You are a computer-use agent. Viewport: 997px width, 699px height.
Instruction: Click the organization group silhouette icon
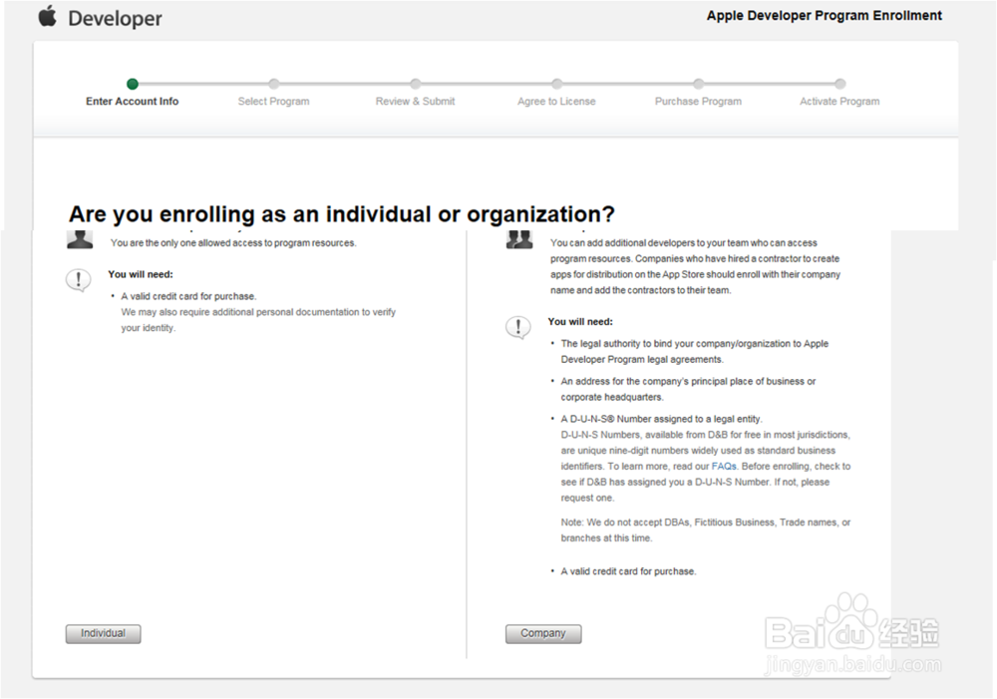[518, 239]
